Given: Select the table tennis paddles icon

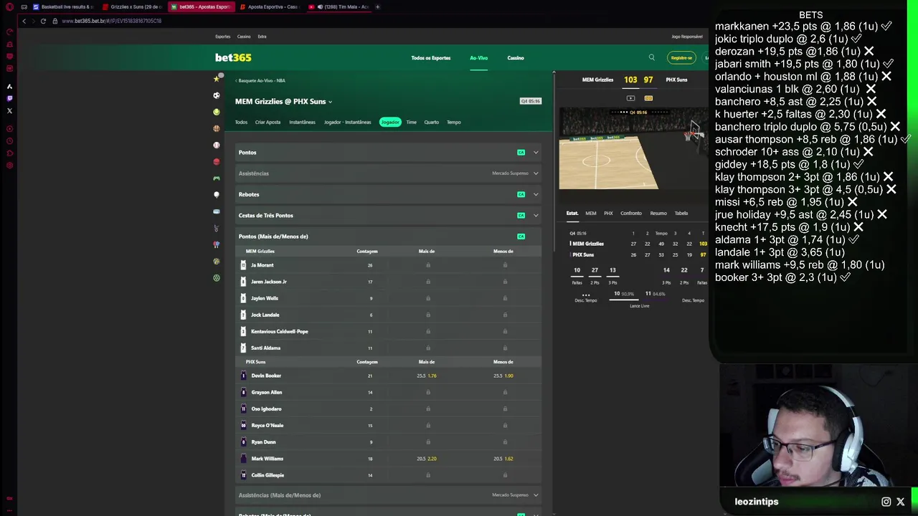Looking at the screenshot, I should 217,244.
